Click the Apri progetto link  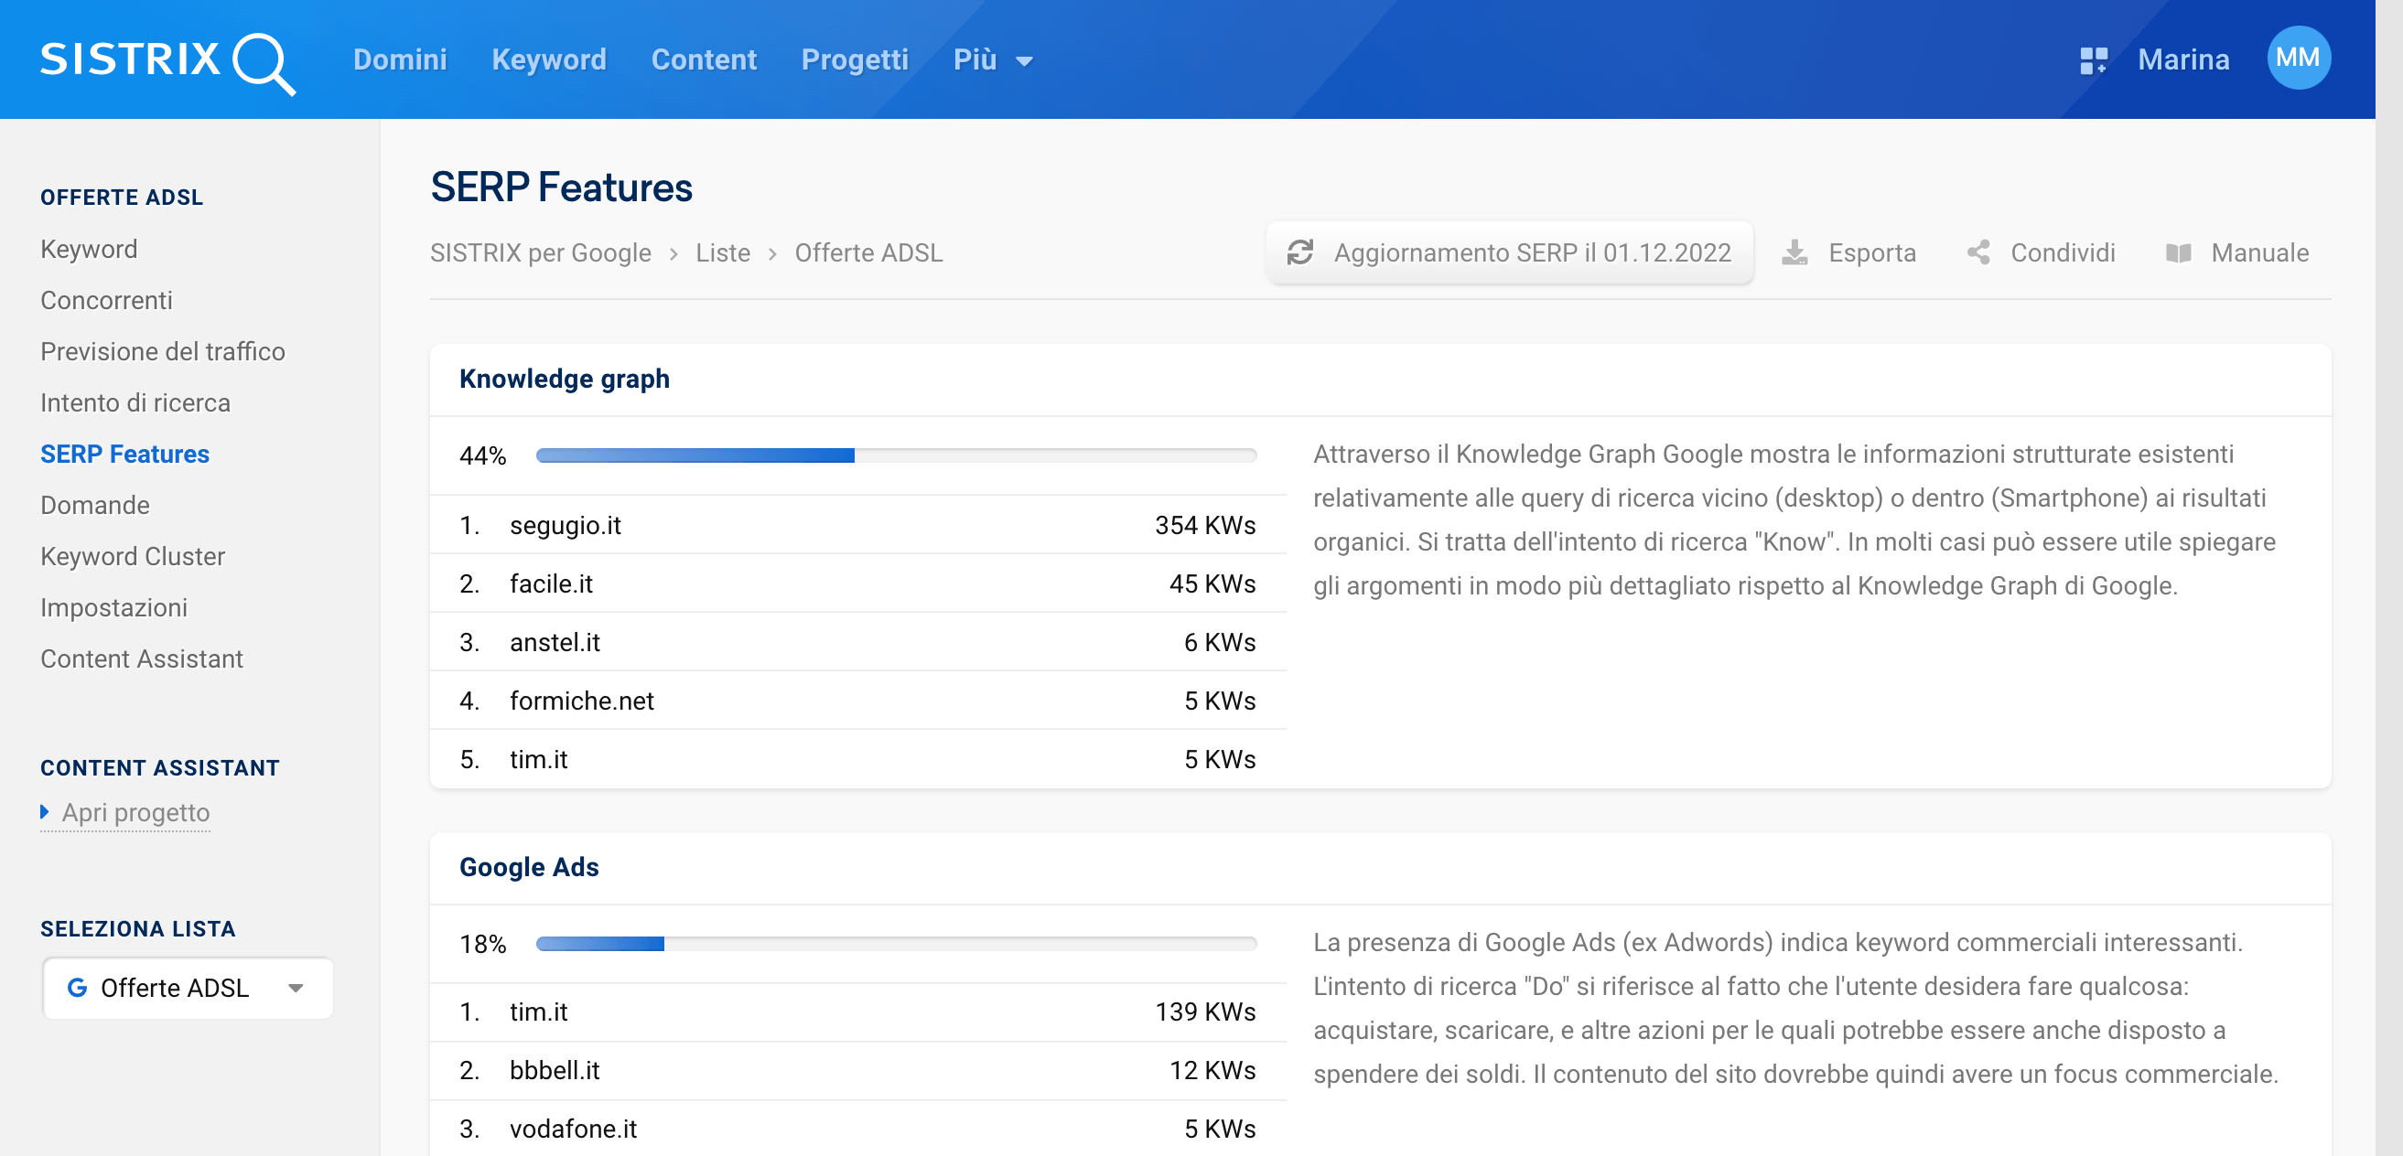(x=136, y=813)
